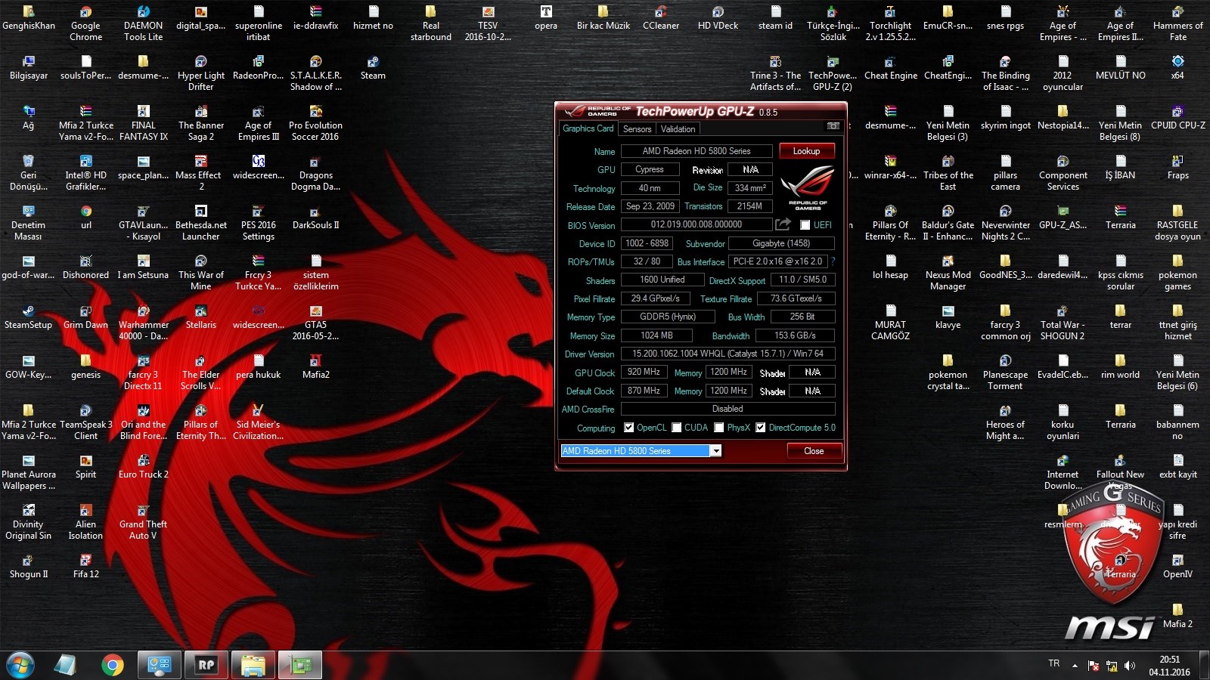
Task: Toggle the OpenCL checkbox
Action: pos(628,428)
